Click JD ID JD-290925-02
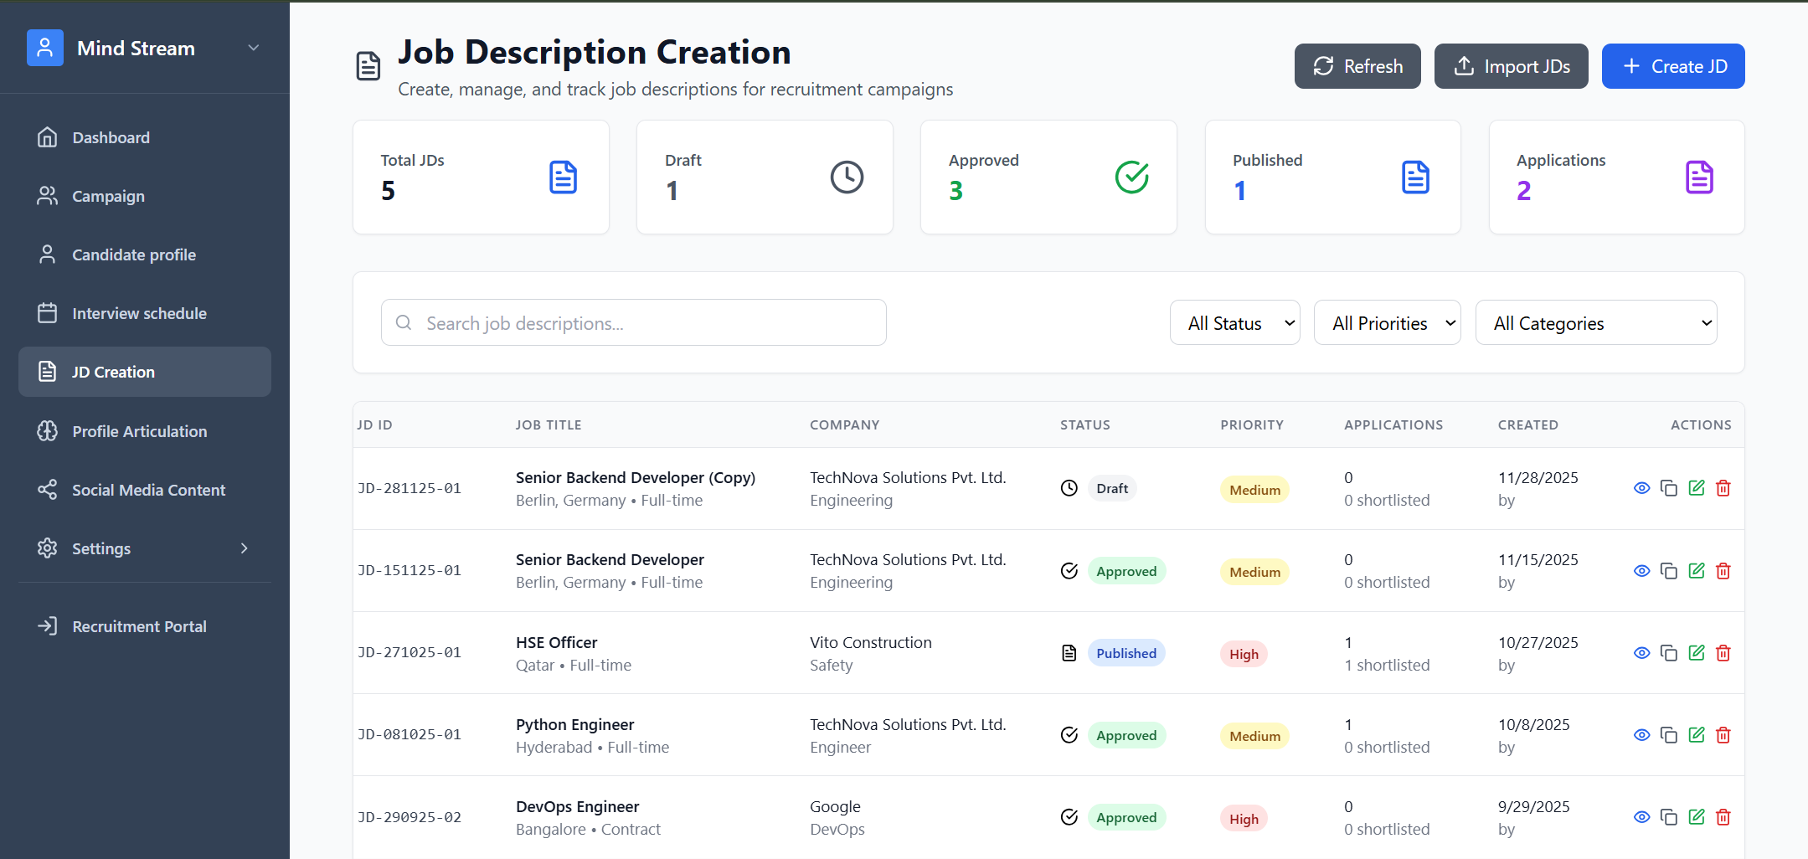Screen dimensions: 1808x859 tap(410, 817)
